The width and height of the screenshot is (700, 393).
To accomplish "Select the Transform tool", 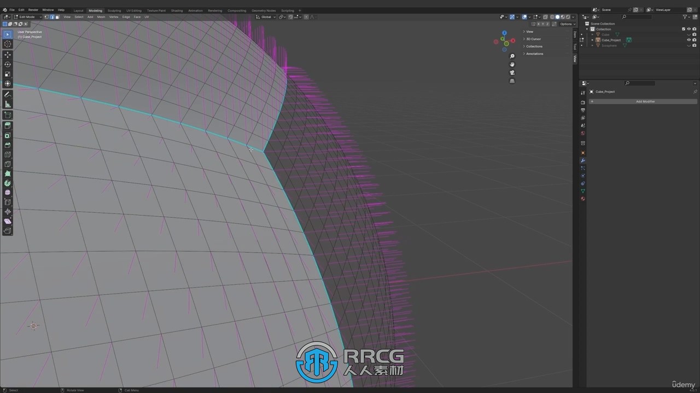I will 8,84.
